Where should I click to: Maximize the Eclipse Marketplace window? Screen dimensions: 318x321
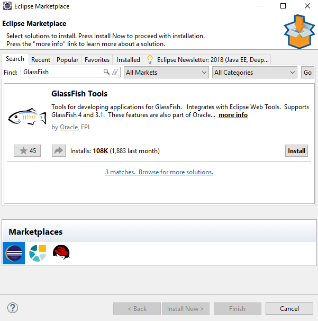(283, 6)
